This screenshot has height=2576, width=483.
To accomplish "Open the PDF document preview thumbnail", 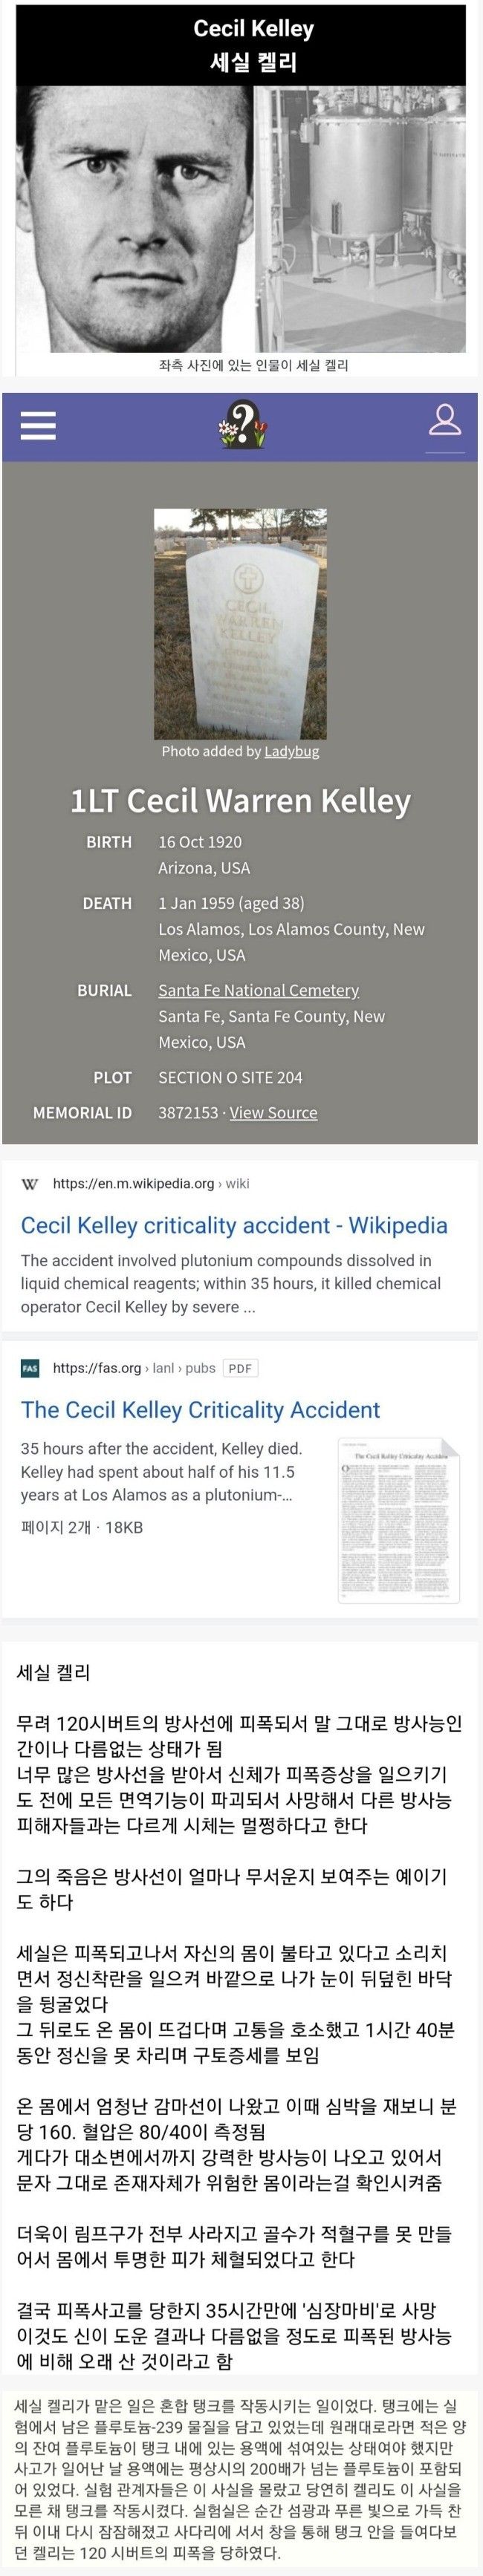I will (x=400, y=1520).
